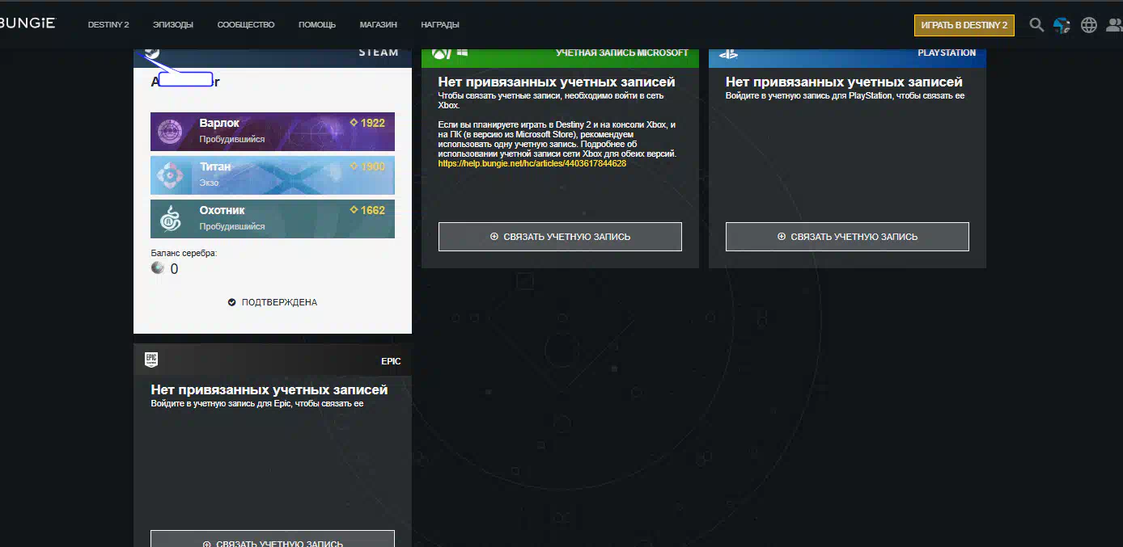This screenshot has height=547, width=1123.
Task: Open the friends icon at the header's edge
Action: click(x=1114, y=25)
